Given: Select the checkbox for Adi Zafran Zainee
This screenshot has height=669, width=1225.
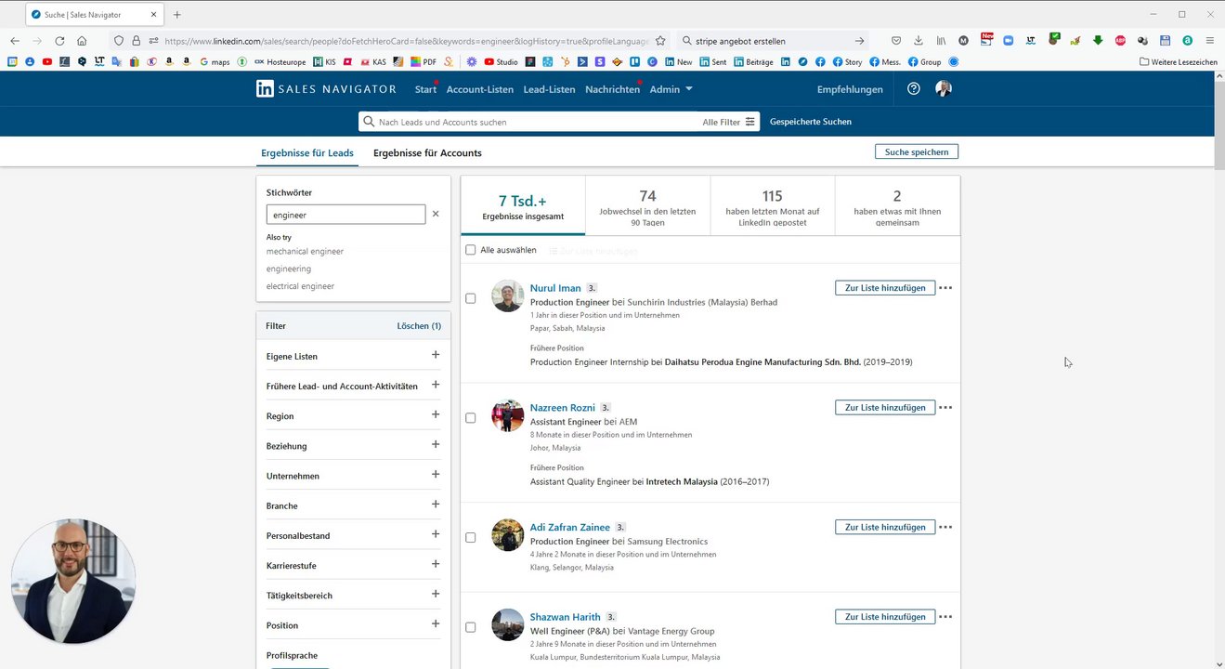Looking at the screenshot, I should coord(471,537).
